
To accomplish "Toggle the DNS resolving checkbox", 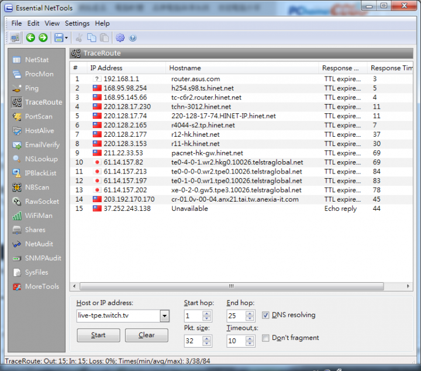I will point(265,315).
